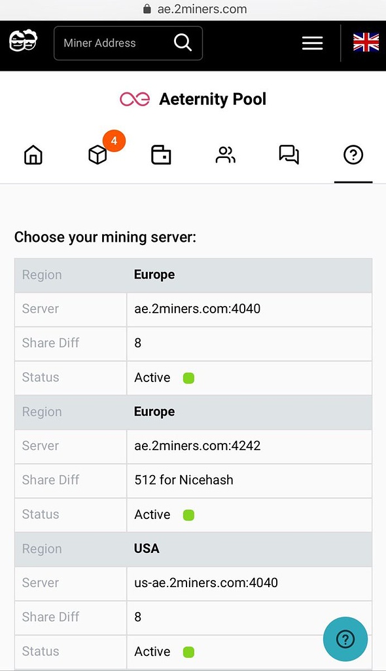
Task: Select the Home navigation icon
Action: (x=33, y=155)
